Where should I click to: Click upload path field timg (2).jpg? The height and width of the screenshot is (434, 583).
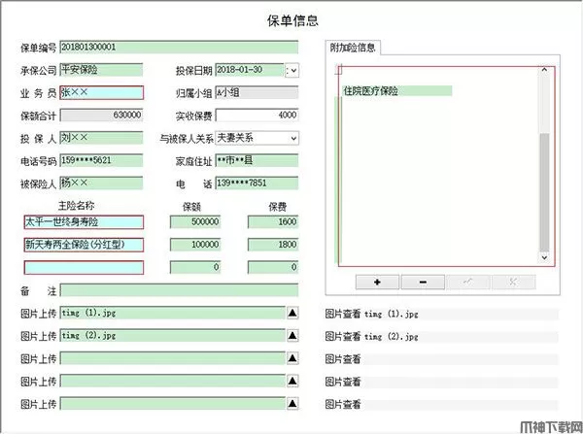tap(173, 336)
